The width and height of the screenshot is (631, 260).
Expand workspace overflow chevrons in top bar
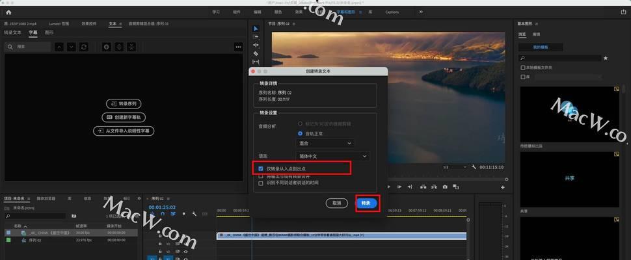421,12
